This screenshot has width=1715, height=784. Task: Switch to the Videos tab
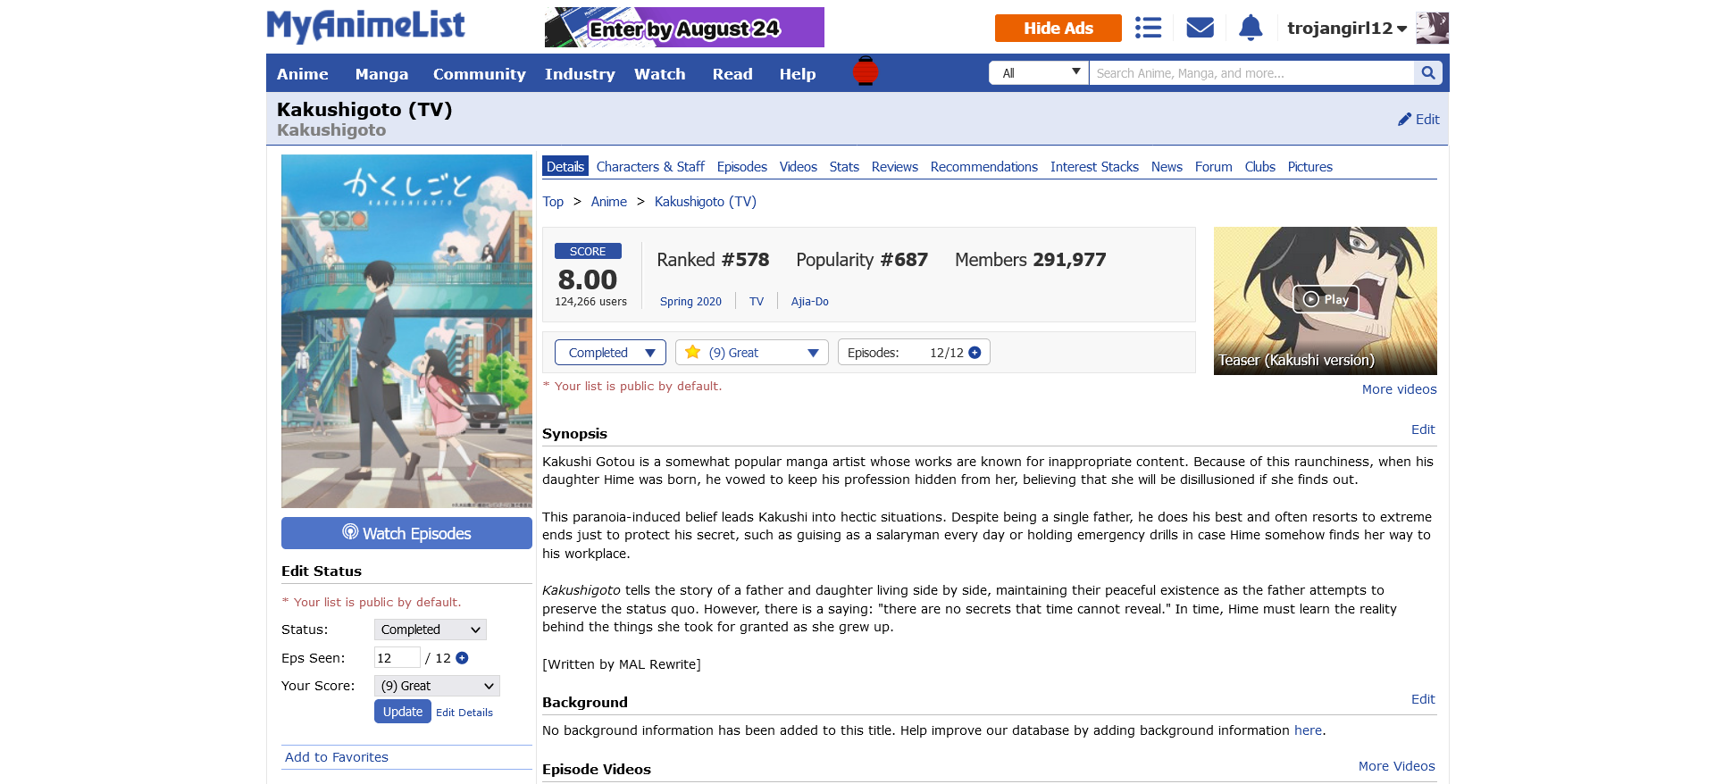(x=799, y=167)
